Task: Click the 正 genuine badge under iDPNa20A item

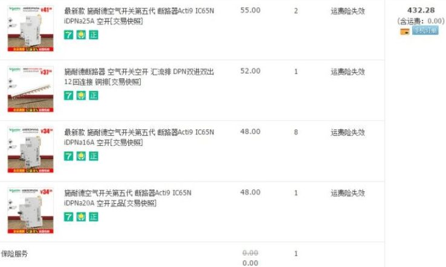Action: [x=94, y=217]
